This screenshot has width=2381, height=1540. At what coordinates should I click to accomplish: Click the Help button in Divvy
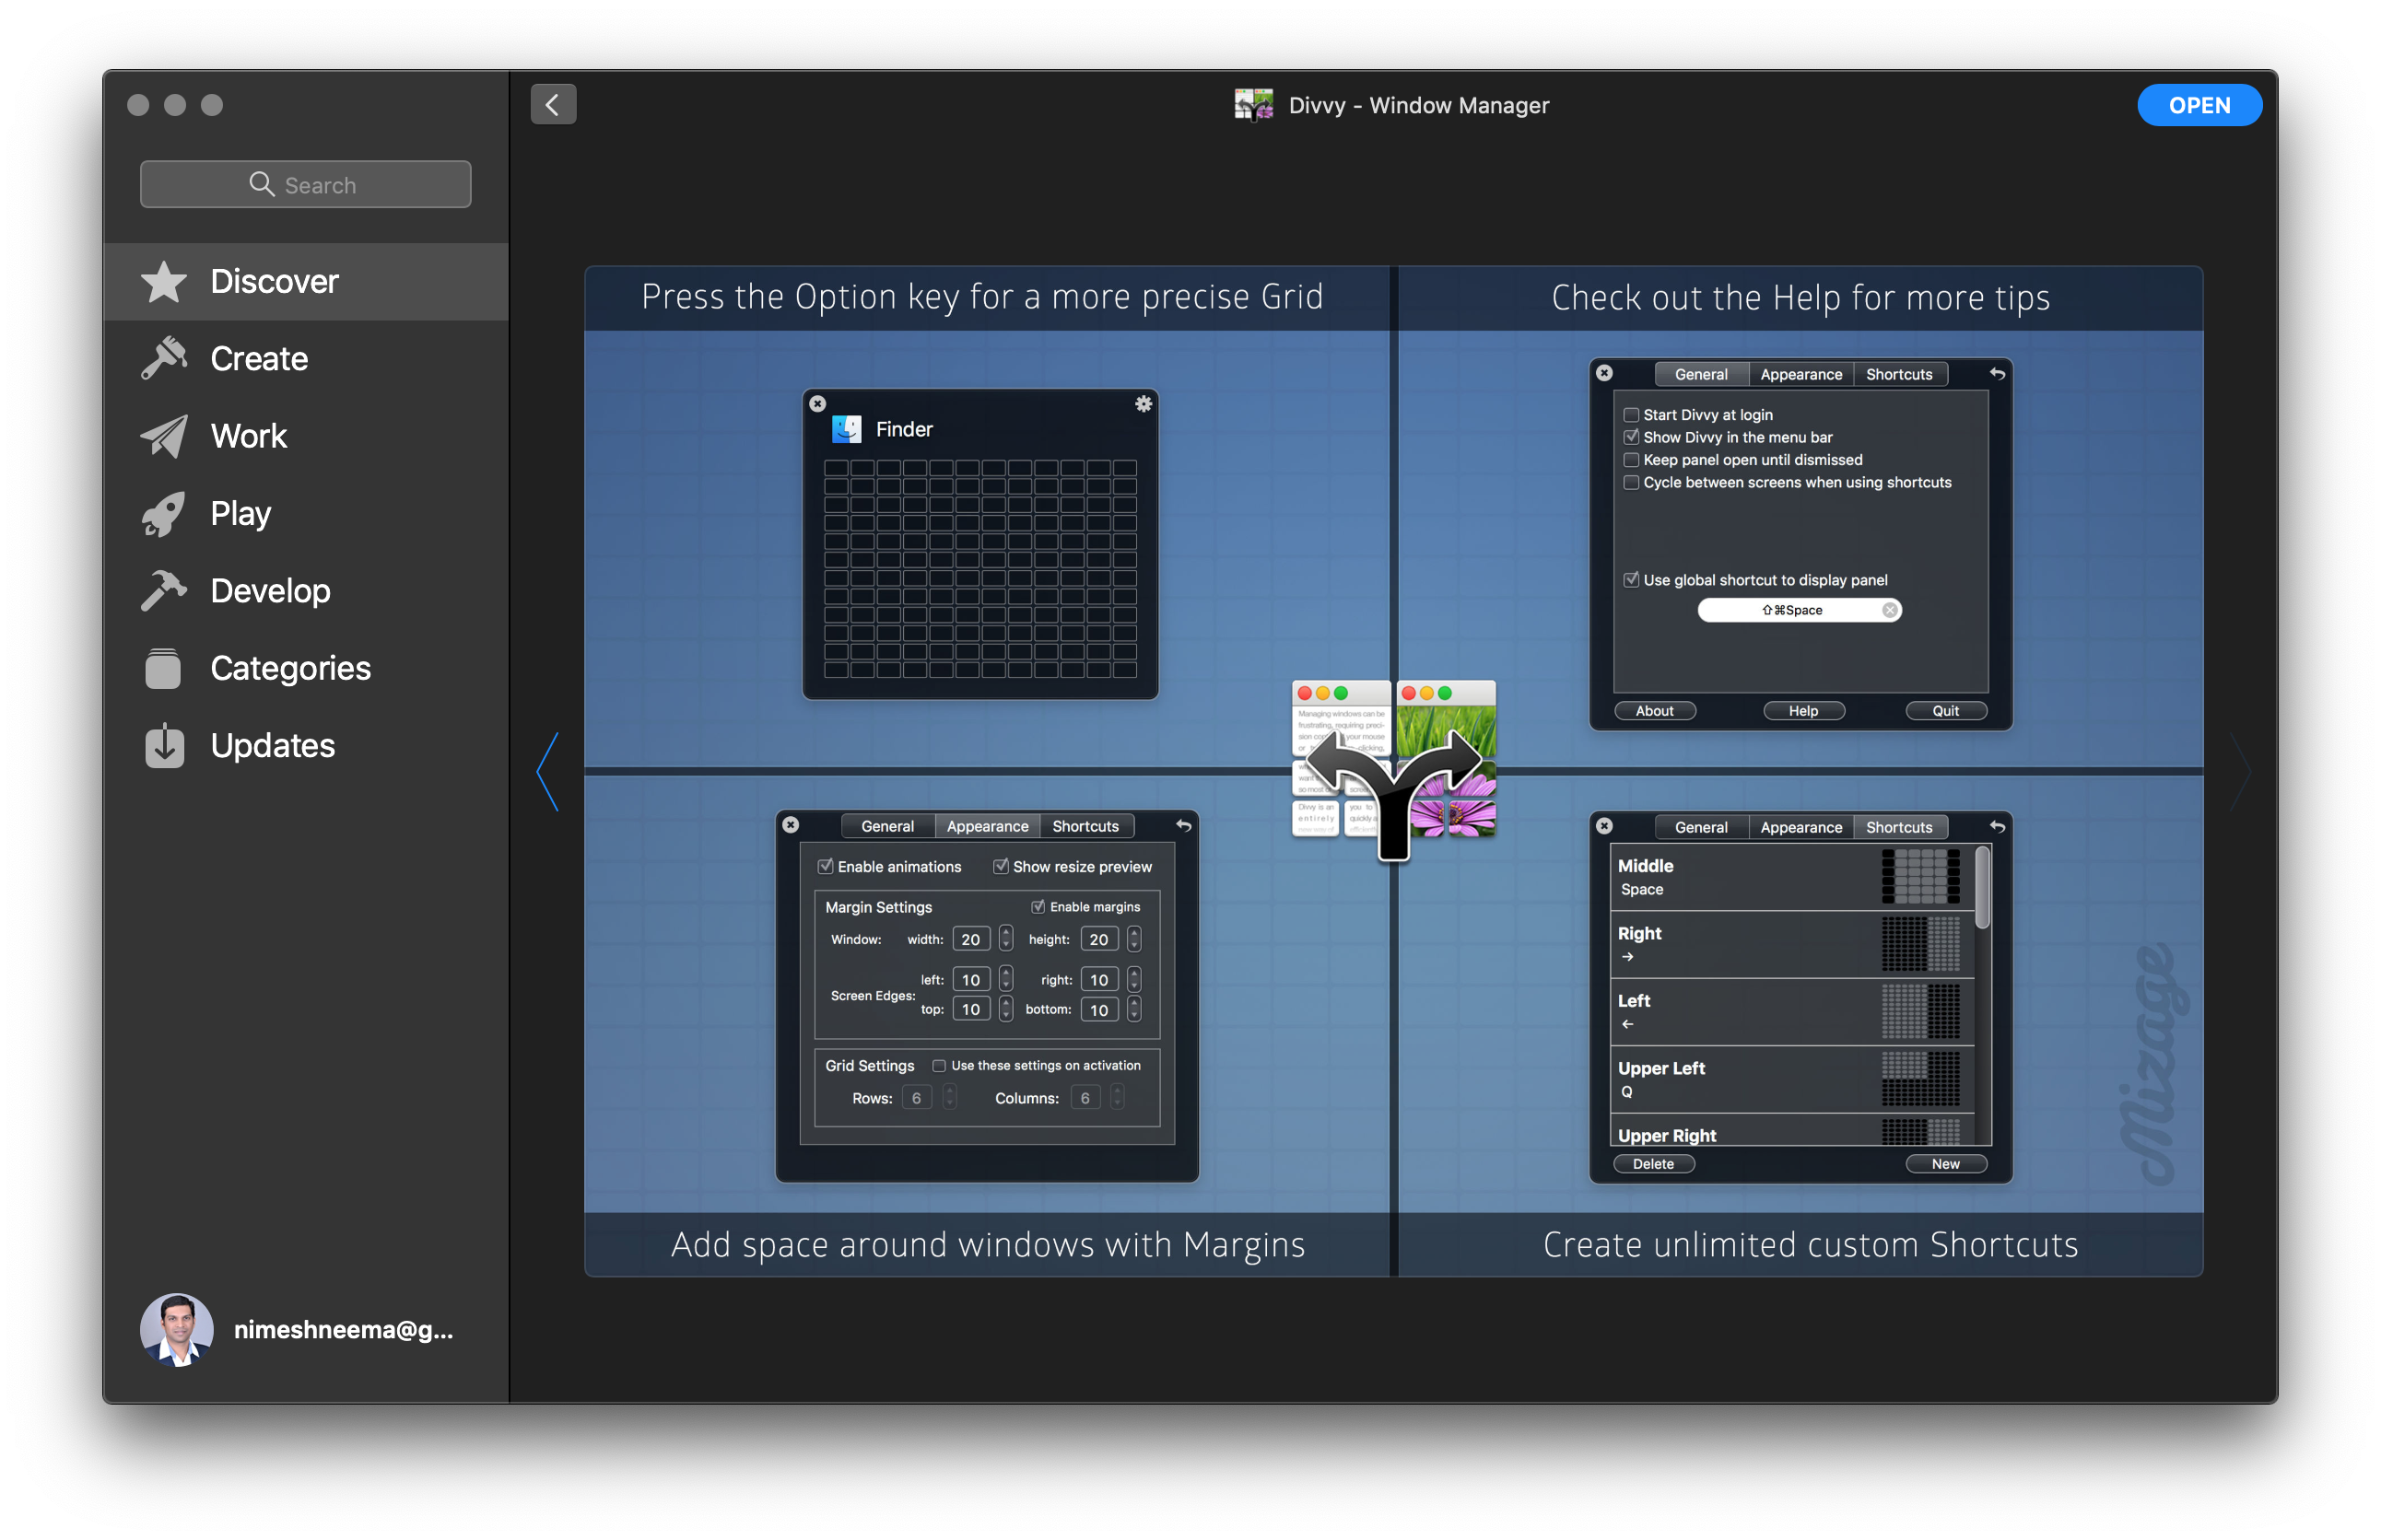pos(1801,707)
